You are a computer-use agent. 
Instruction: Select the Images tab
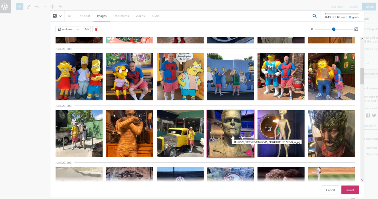coord(102,16)
